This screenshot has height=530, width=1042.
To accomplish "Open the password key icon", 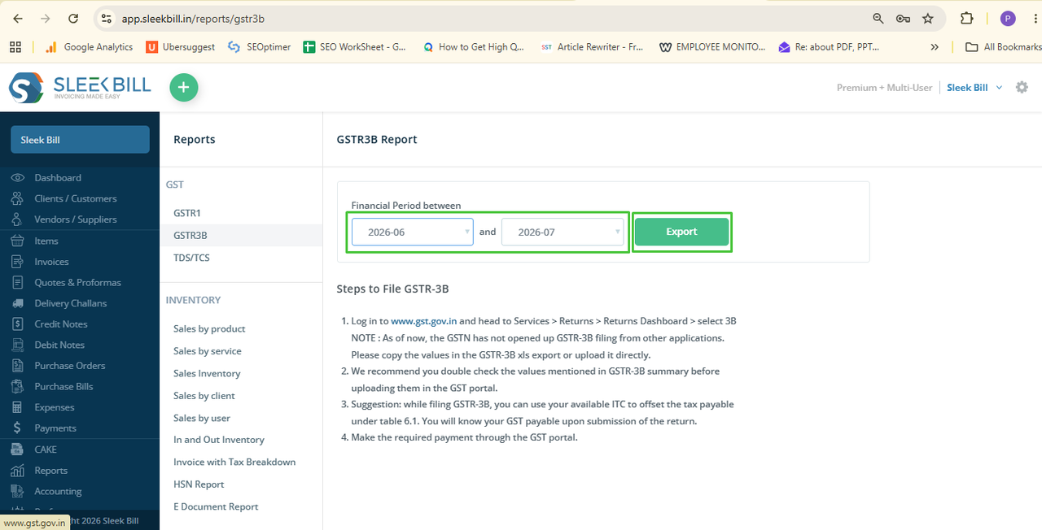I will (902, 18).
